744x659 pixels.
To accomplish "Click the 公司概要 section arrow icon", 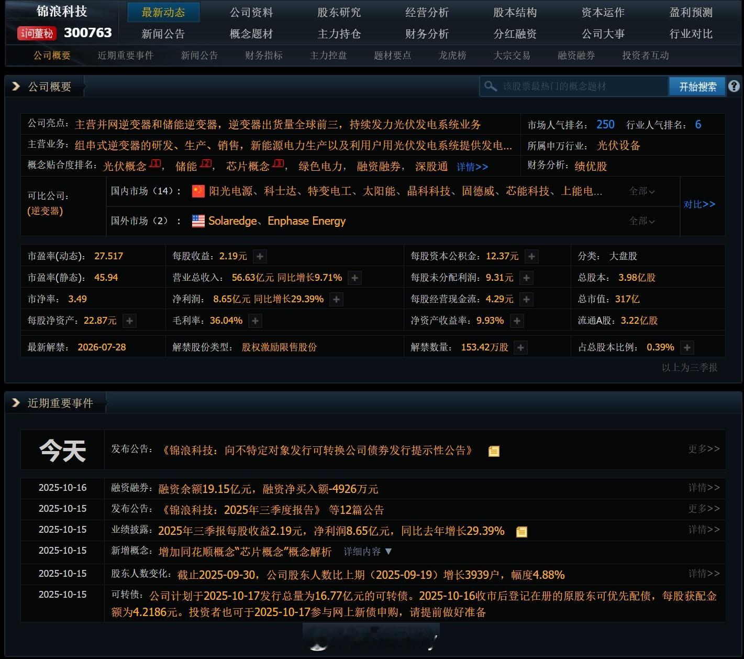I will (x=16, y=86).
